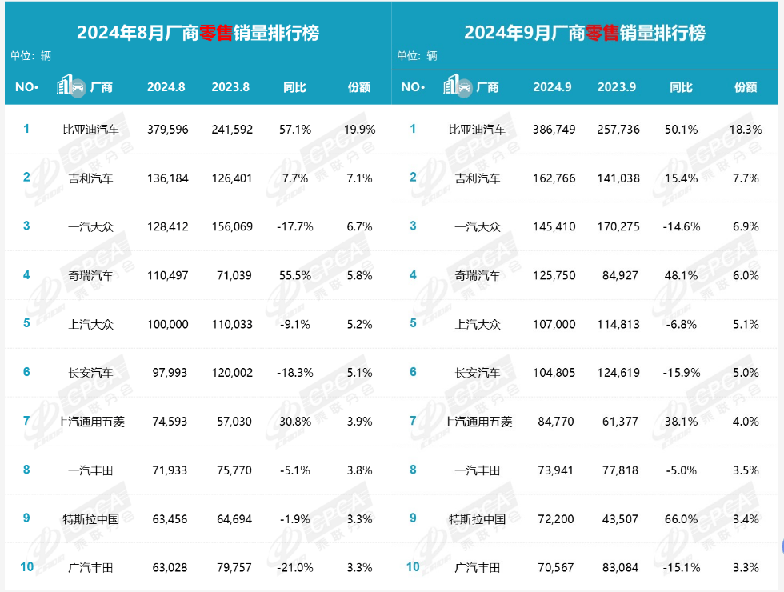Select the 2024.8 column header
The height and width of the screenshot is (592, 784).
166,87
